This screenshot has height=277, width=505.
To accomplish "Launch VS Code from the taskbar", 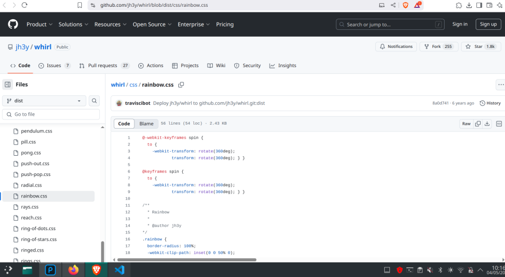I will pyautogui.click(x=119, y=270).
